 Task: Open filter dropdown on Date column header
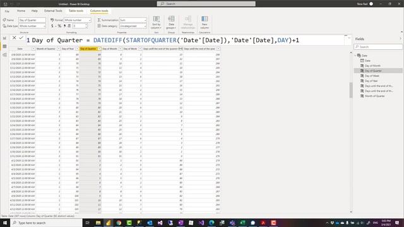(33, 49)
